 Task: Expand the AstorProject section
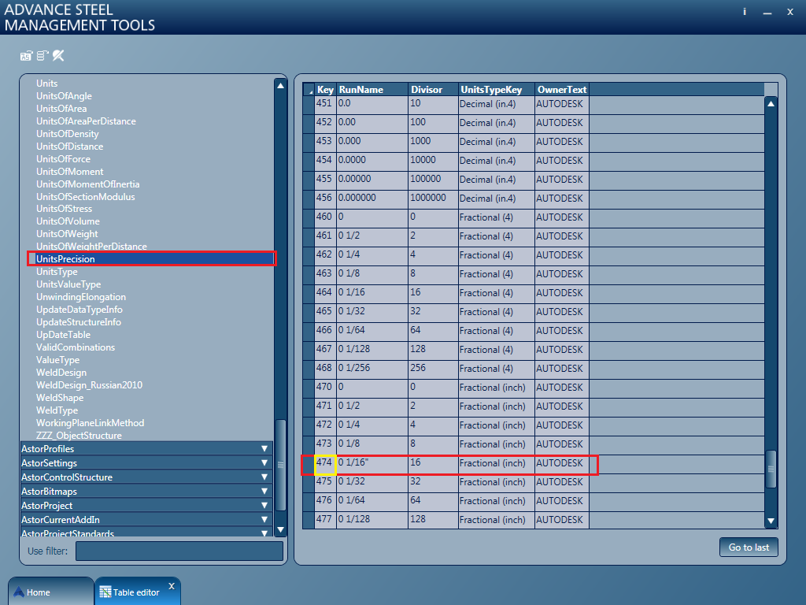point(146,506)
